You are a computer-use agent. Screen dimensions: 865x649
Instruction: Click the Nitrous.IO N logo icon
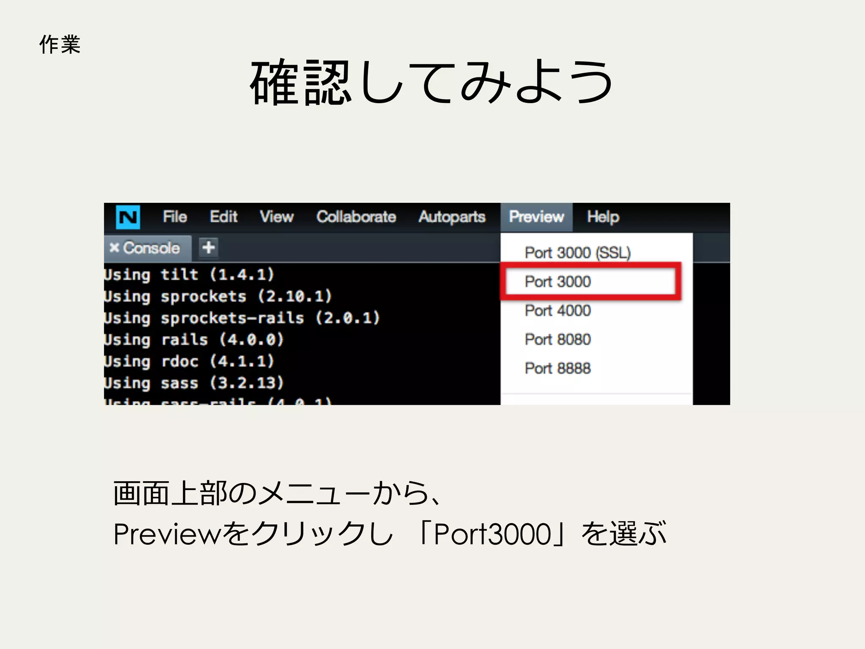coord(128,217)
